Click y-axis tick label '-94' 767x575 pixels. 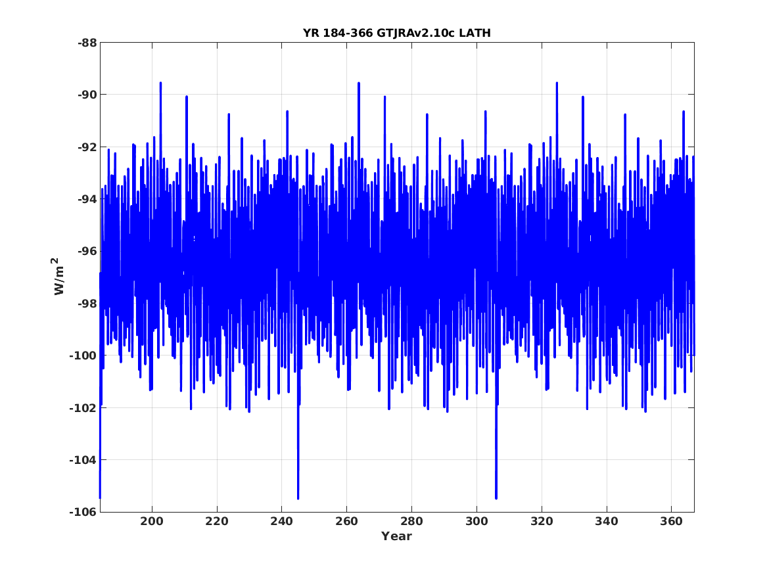click(87, 199)
